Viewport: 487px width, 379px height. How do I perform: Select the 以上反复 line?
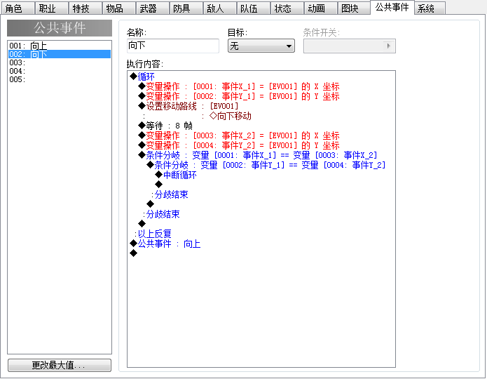(x=261, y=234)
